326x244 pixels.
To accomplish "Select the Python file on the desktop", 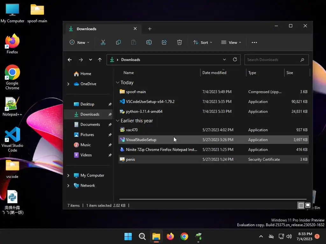I will (12, 202).
